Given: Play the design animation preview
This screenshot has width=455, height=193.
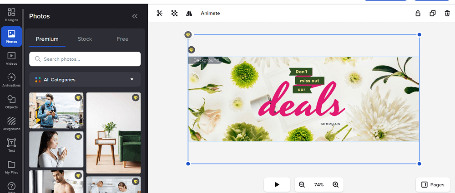Looking at the screenshot, I should (277, 185).
